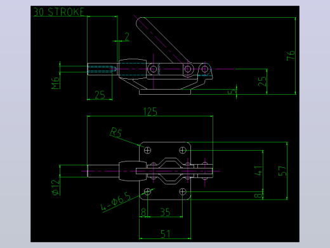Screen dimensions: 330x248
Task: Select the 125 overall length dimension
Action: pos(150,112)
